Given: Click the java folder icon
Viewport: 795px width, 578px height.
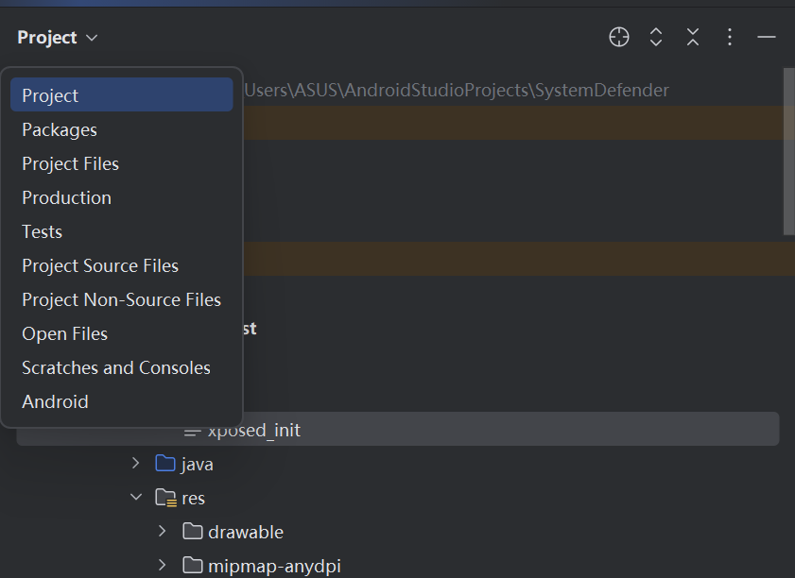Looking at the screenshot, I should (x=165, y=464).
